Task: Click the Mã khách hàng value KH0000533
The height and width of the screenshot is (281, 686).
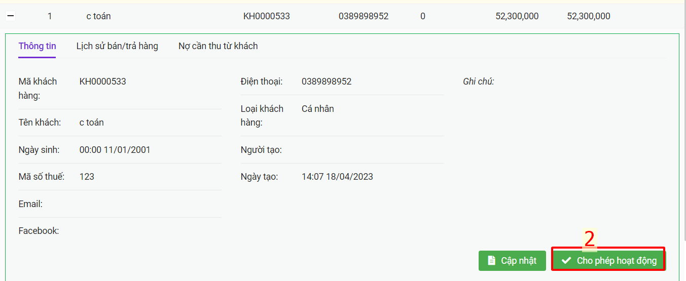Action: pos(103,82)
